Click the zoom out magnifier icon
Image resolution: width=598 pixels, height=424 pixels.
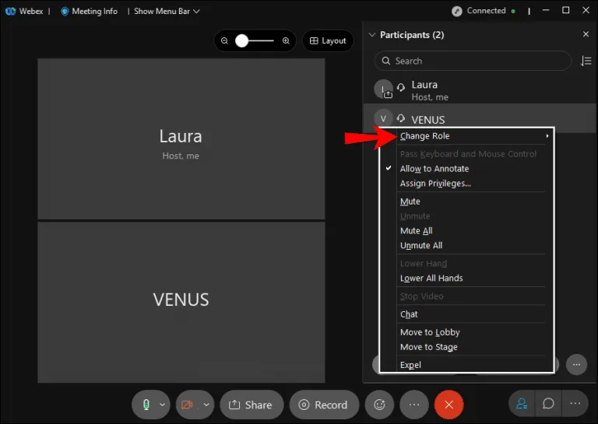[x=224, y=40]
